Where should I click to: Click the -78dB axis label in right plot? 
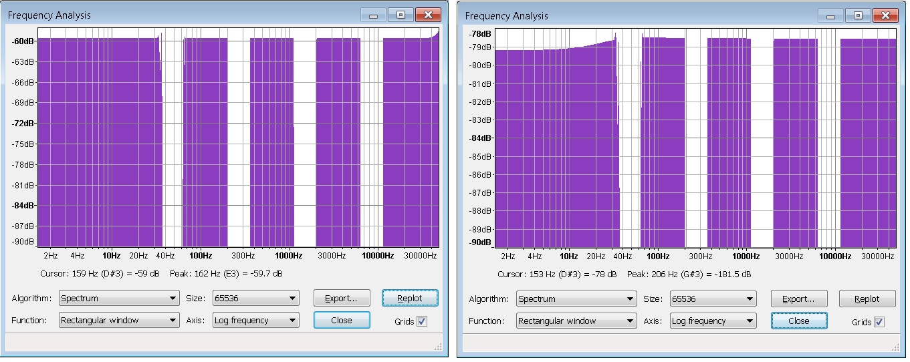481,33
